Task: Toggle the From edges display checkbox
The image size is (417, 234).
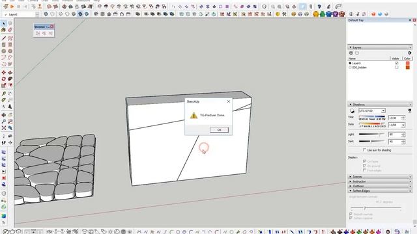Action: click(364, 170)
